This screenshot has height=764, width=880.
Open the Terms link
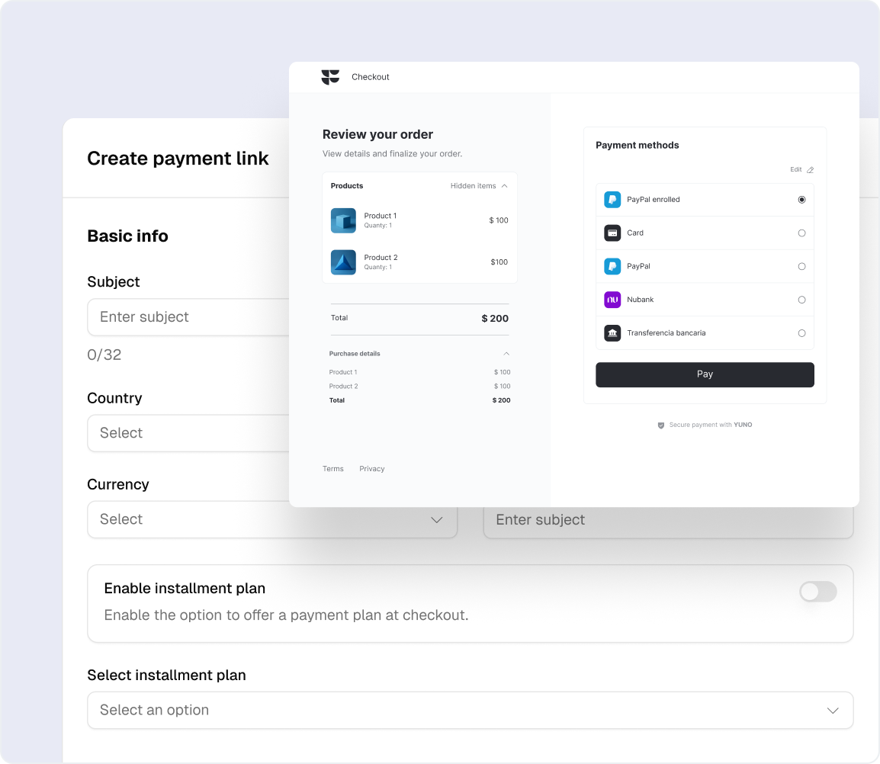[x=333, y=469]
